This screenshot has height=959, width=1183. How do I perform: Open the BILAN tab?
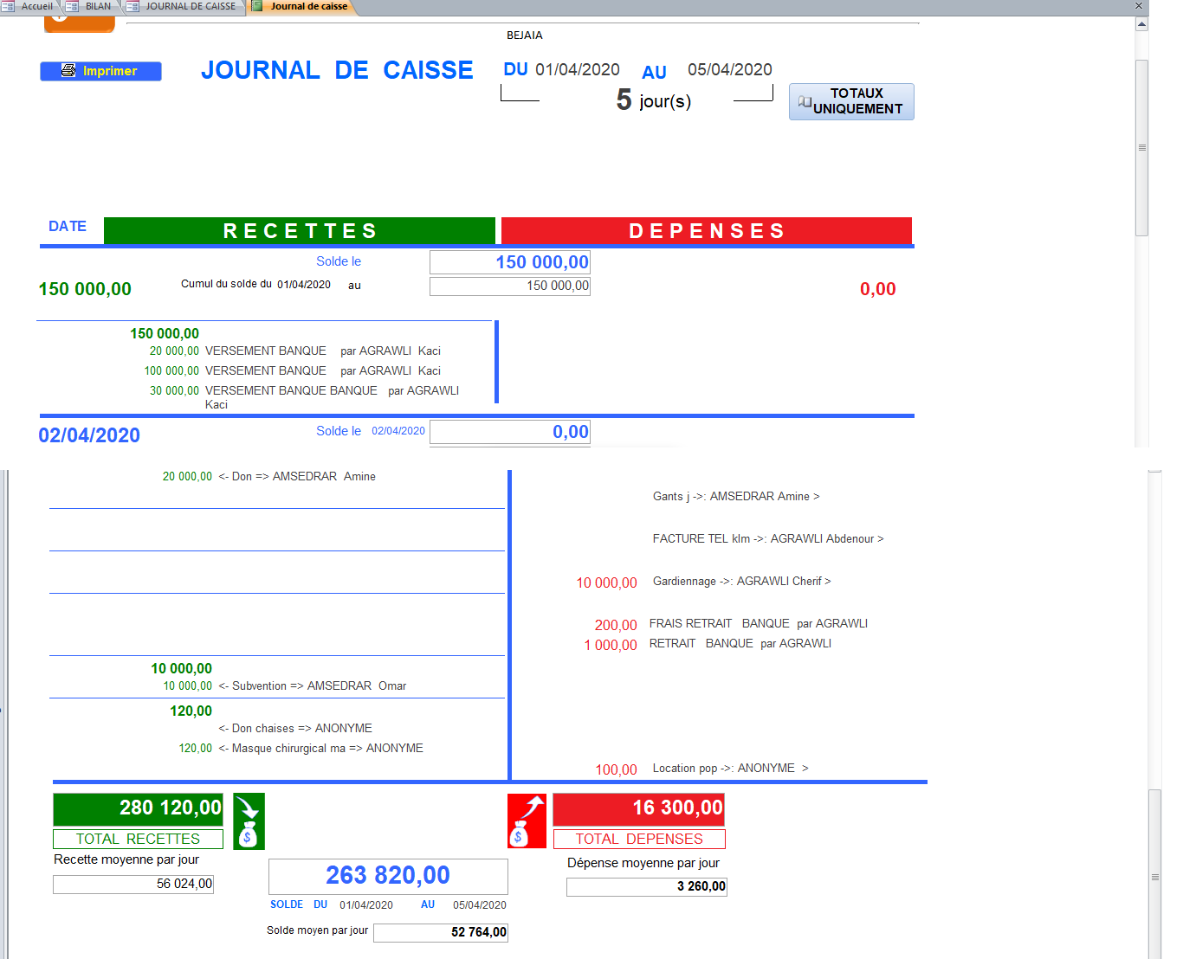point(90,6)
